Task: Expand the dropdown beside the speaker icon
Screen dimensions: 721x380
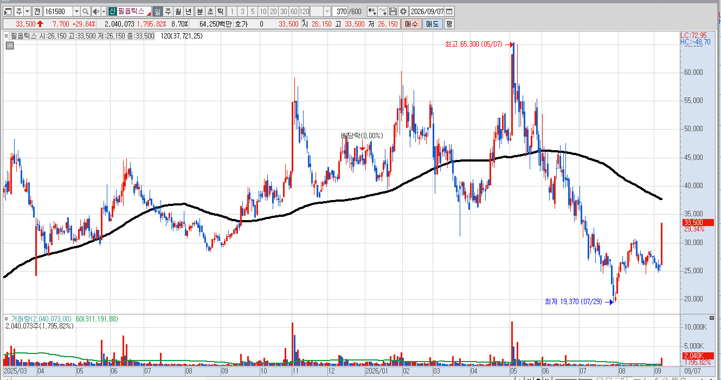Action: 104,11
